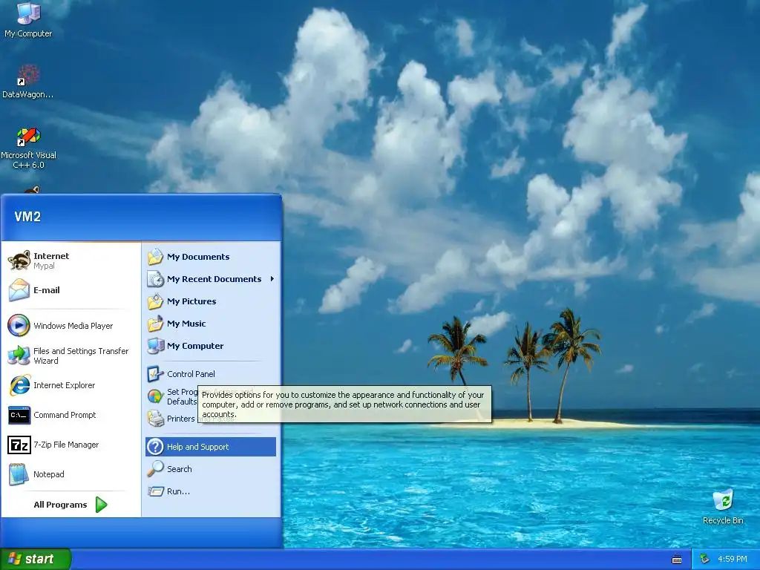The height and width of the screenshot is (570, 760).
Task: Select Windows Media Player label
Action: coord(73,326)
